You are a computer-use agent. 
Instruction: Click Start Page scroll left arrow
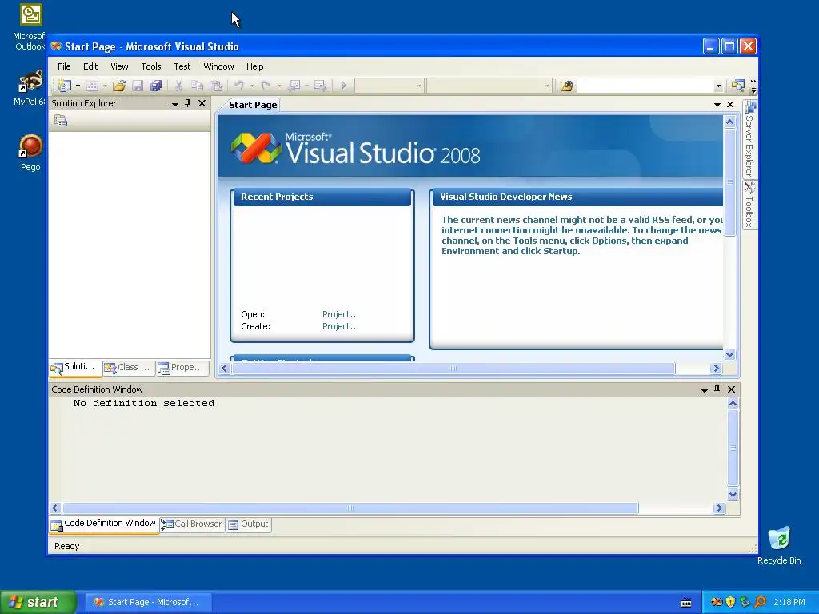click(x=225, y=368)
